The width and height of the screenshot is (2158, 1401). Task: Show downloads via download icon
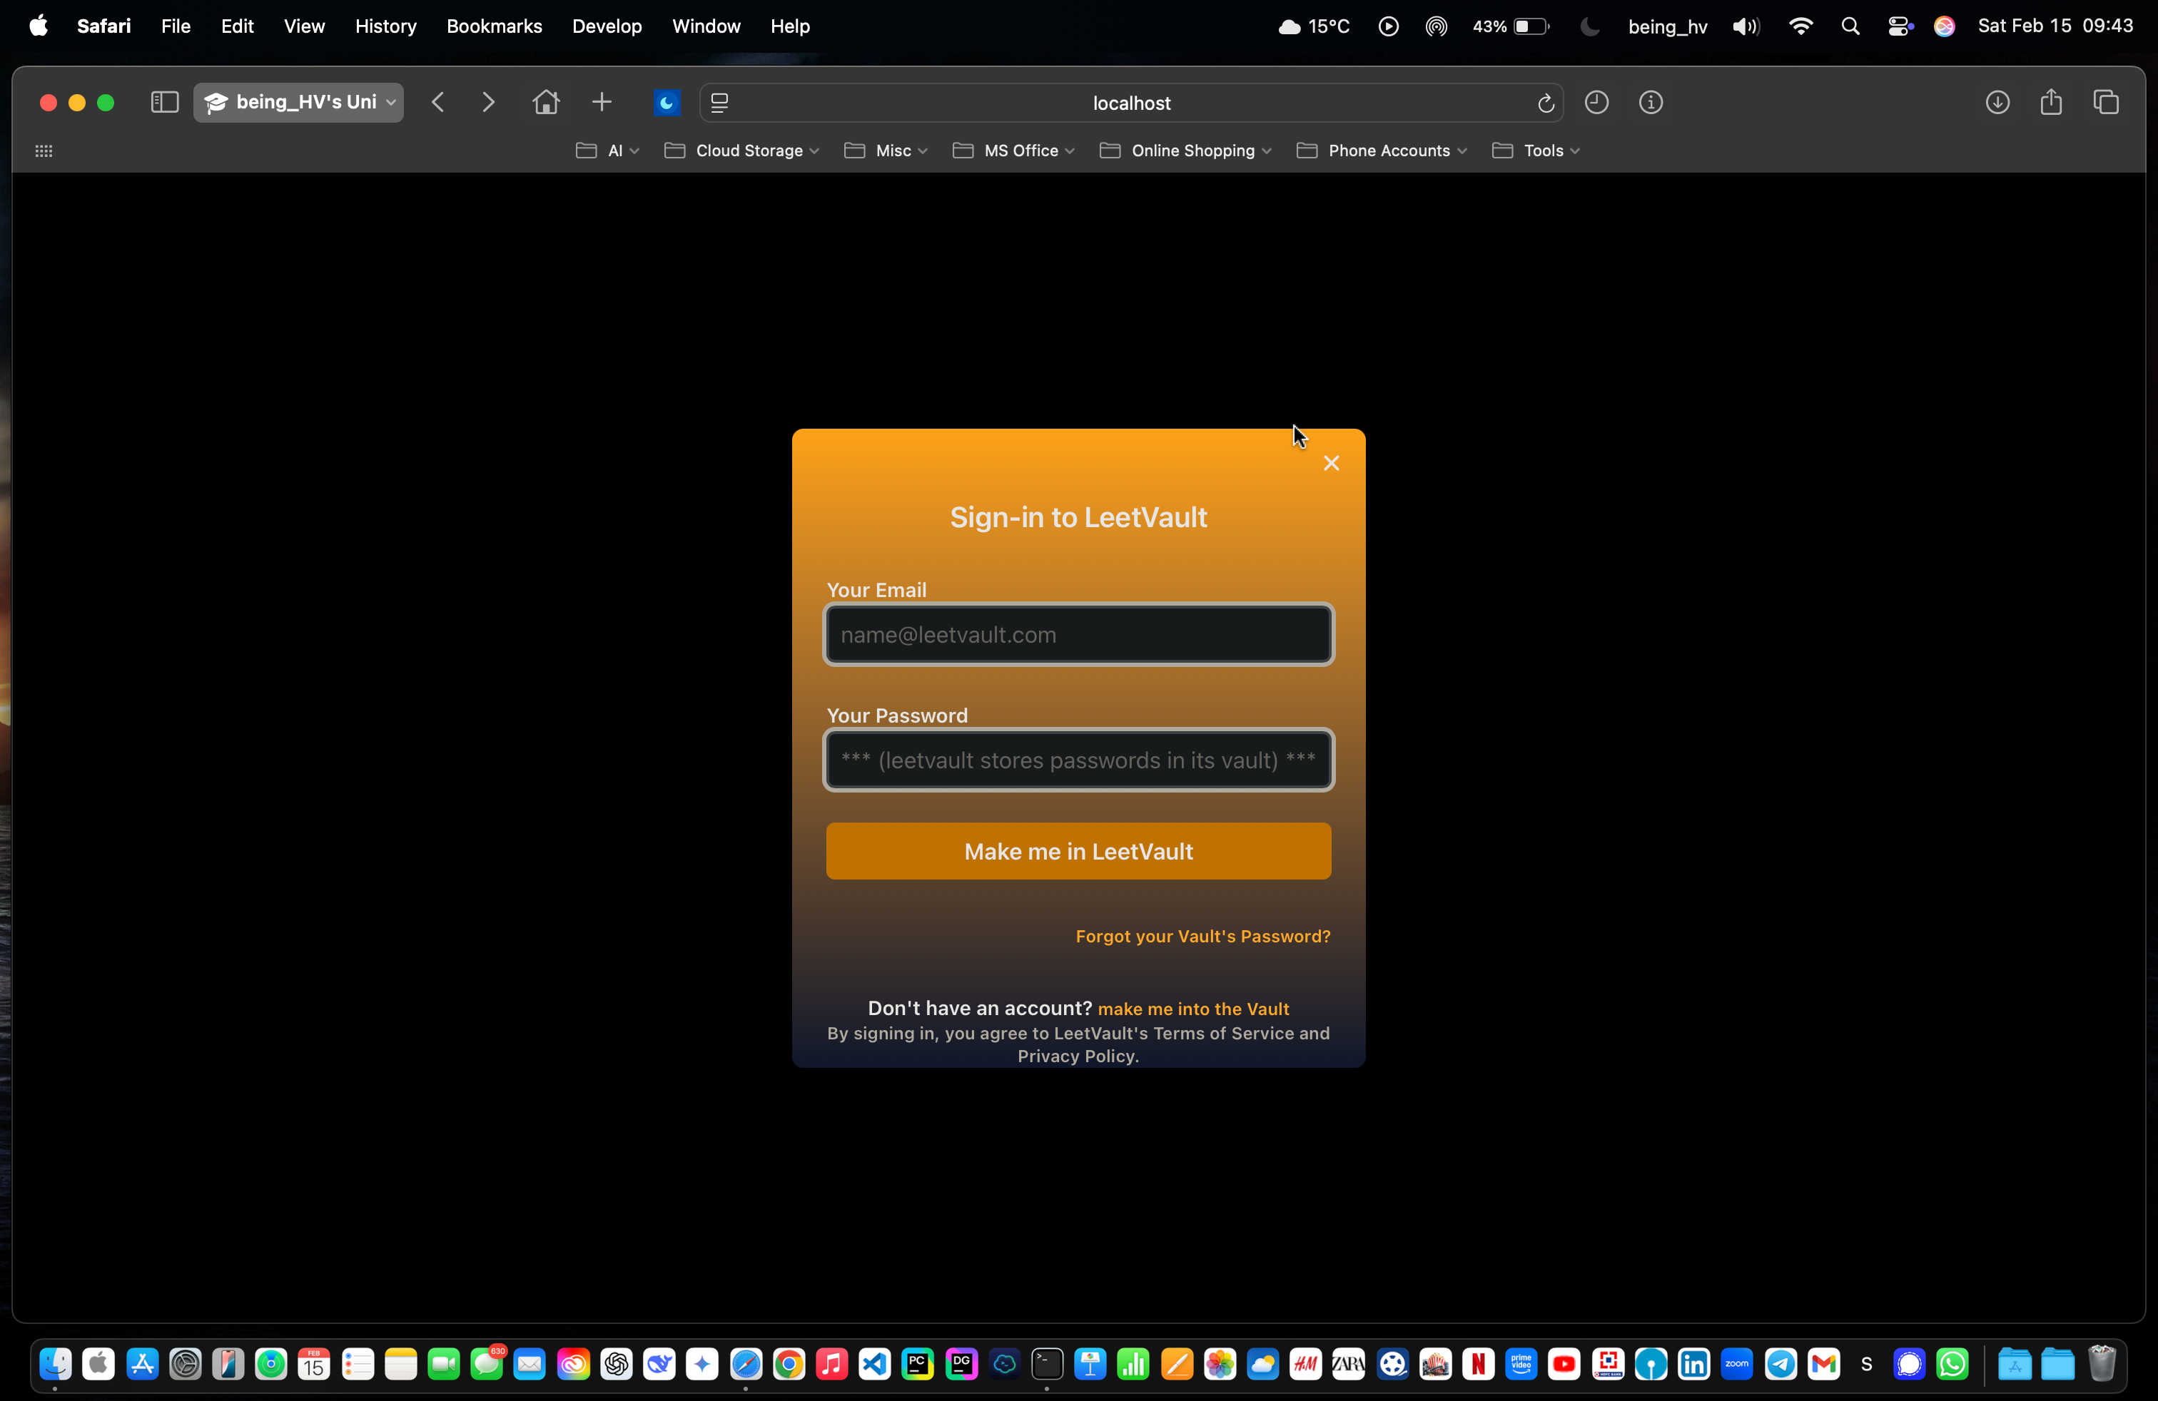[1997, 103]
